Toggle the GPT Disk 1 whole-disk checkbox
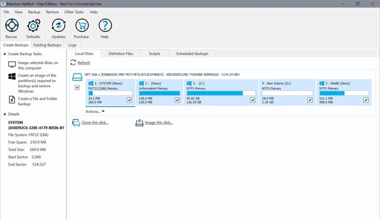Viewport: 380px width, 220px height. [x=77, y=87]
